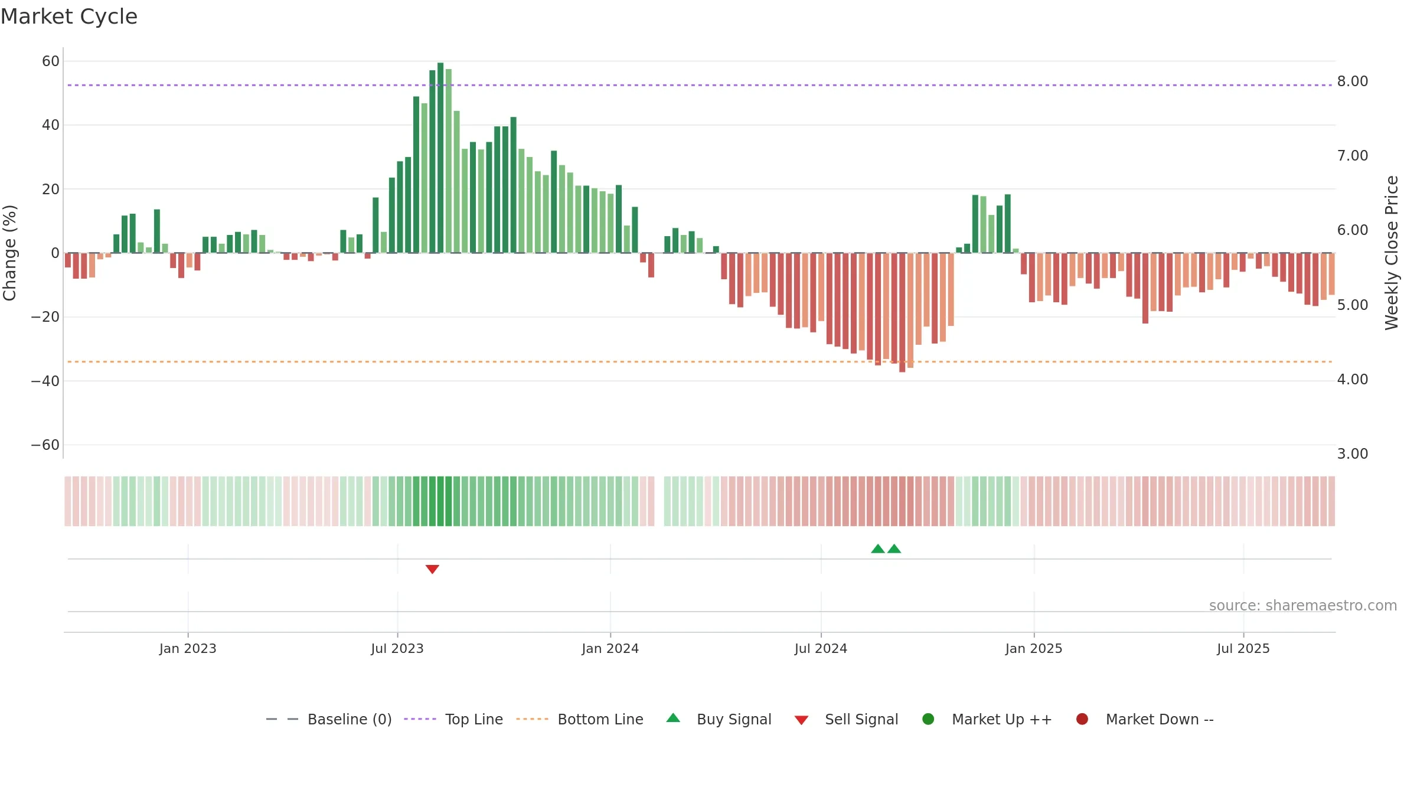Click the Jan 2024 axis label
The width and height of the screenshot is (1417, 797).
(610, 648)
